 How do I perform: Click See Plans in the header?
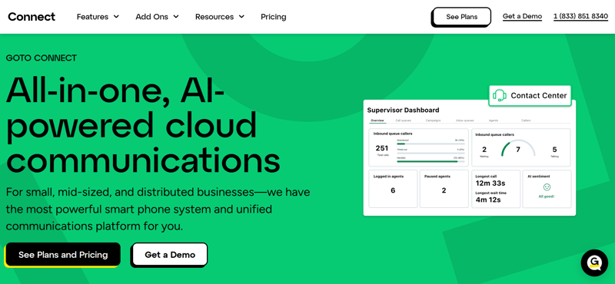click(462, 17)
